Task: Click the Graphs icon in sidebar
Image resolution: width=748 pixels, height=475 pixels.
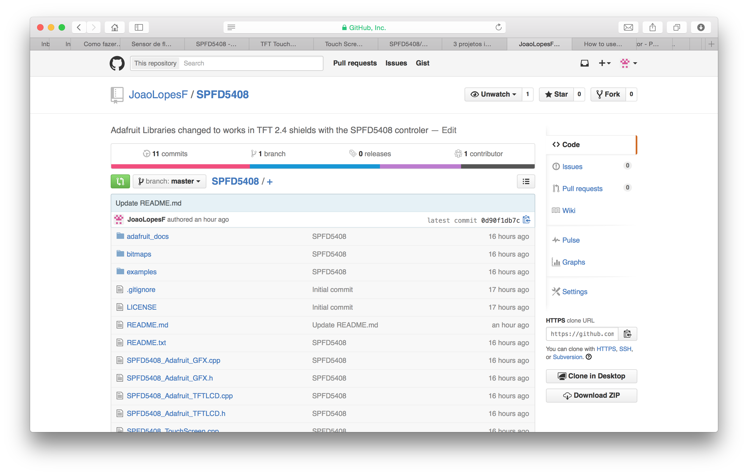Action: [x=556, y=262]
